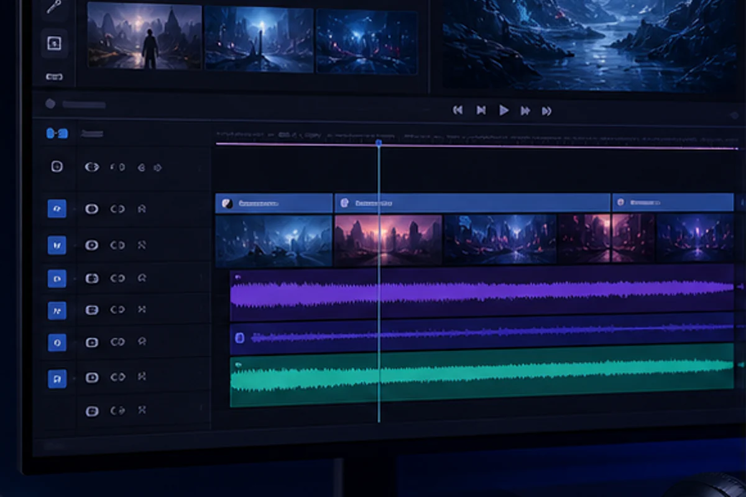Toggle visibility beside the third blue track button
The image size is (746, 497).
pos(91,278)
